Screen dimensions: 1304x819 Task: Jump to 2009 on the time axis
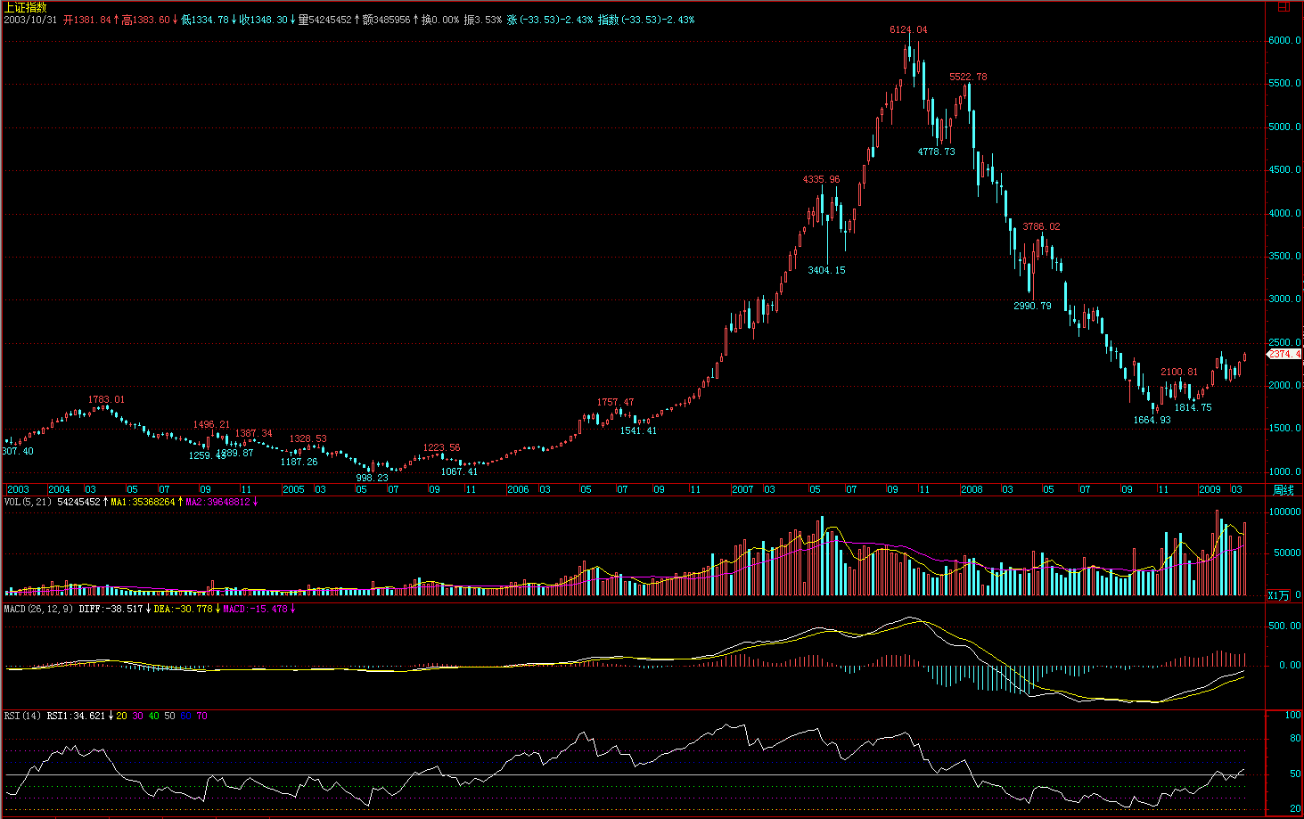tap(1210, 490)
